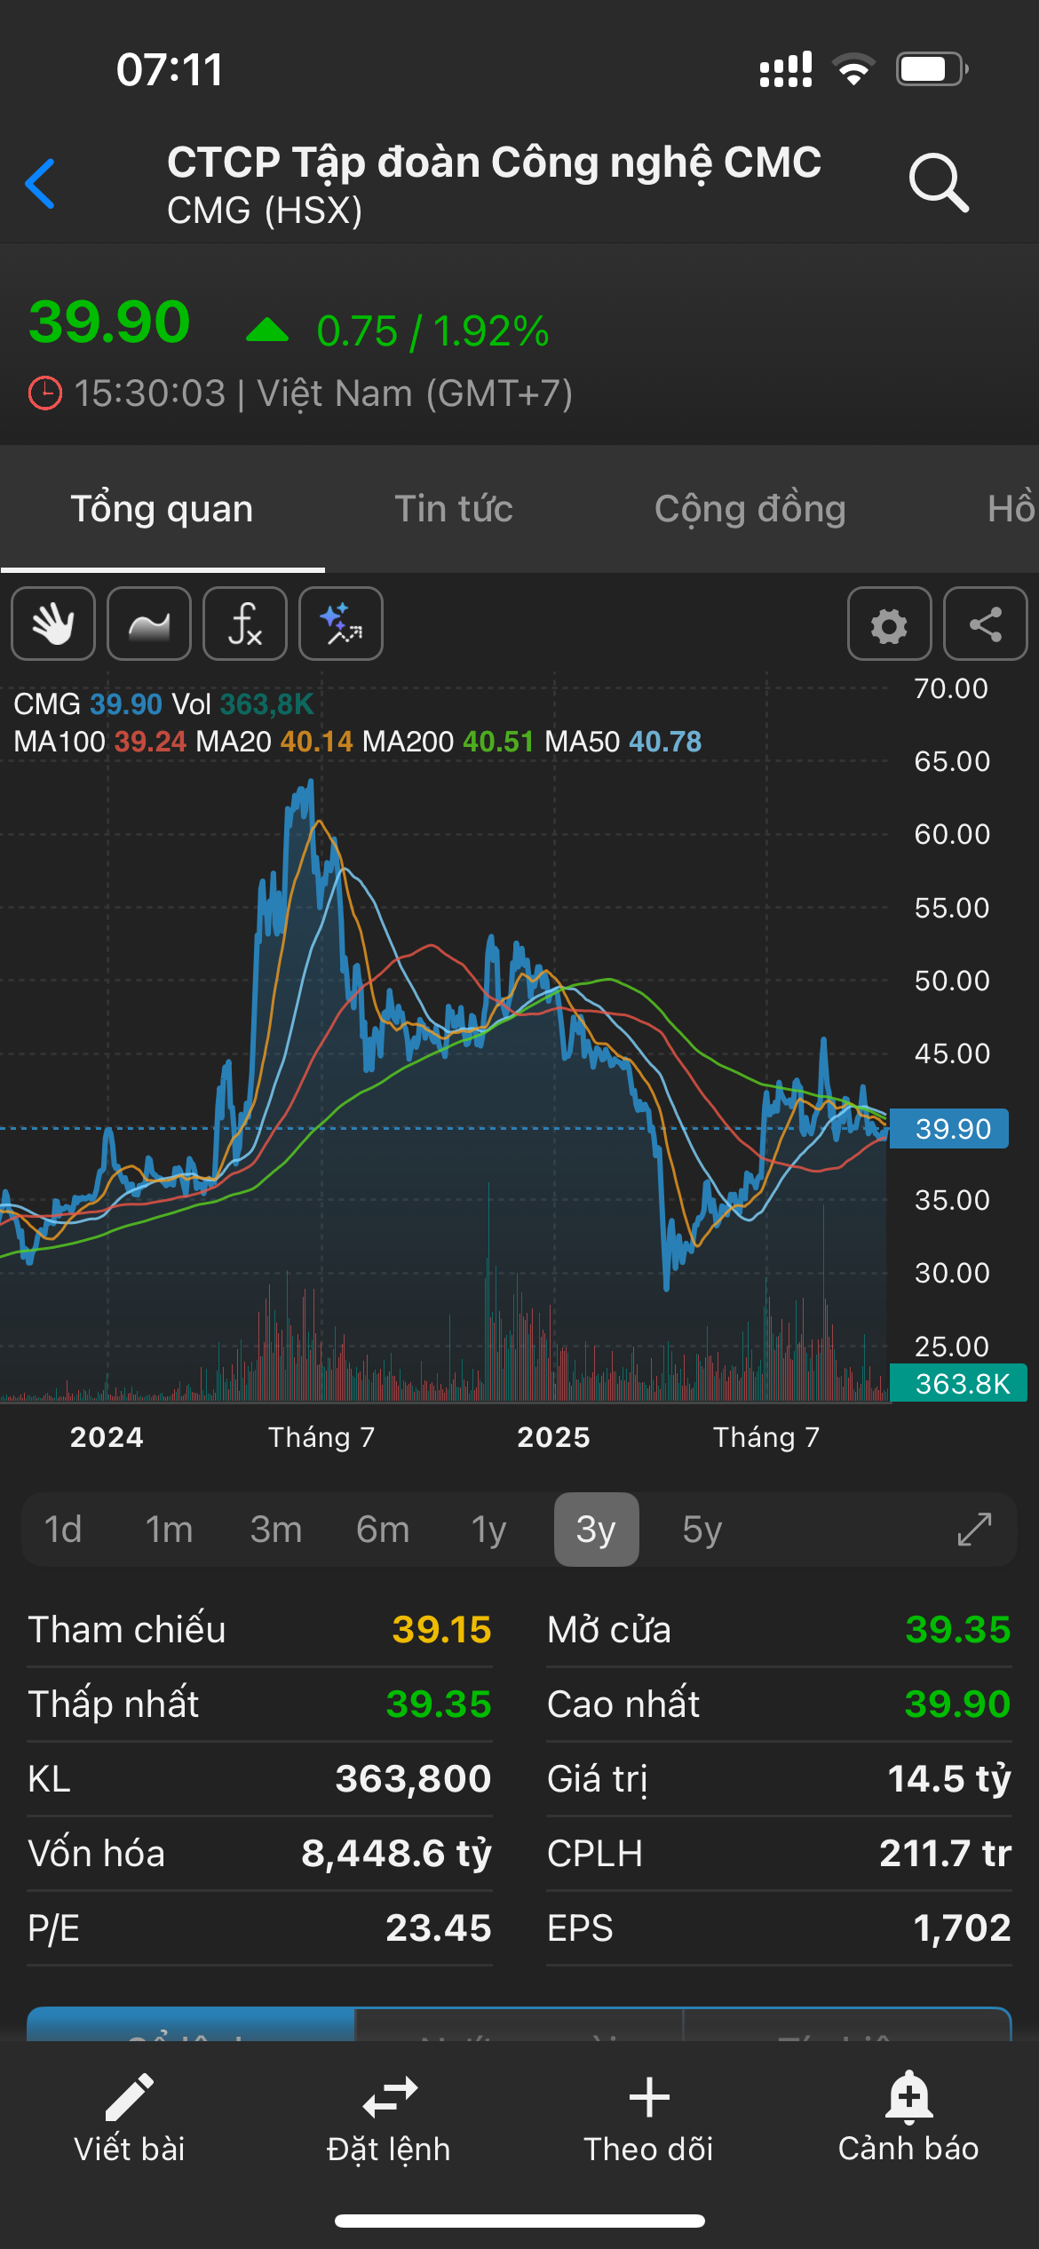Tap the back arrow icon
The image size is (1039, 2249).
pos(41,184)
